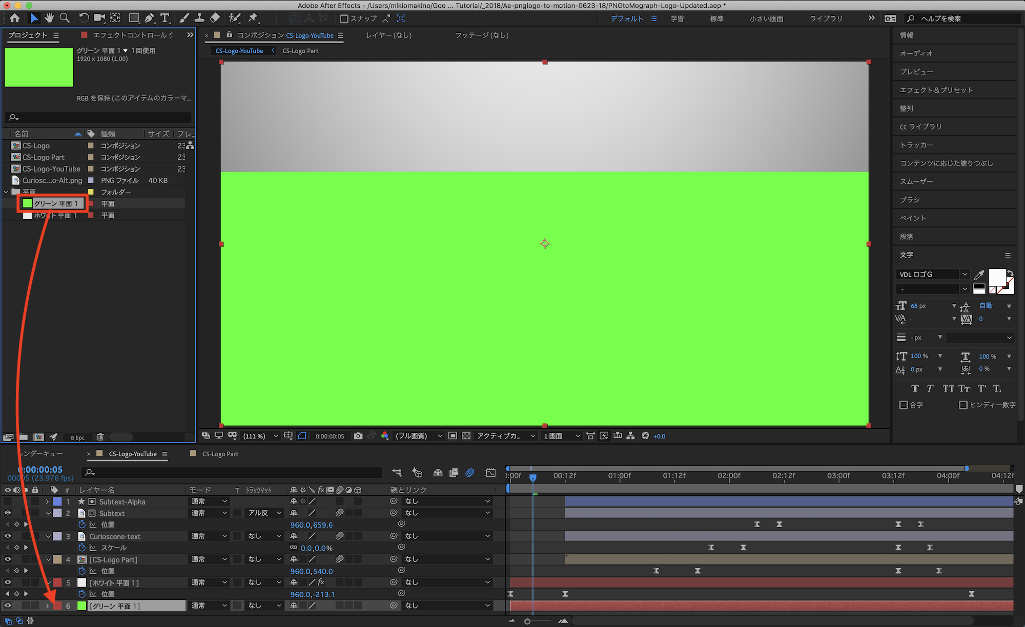Enable the スナップ checkbox

point(344,19)
